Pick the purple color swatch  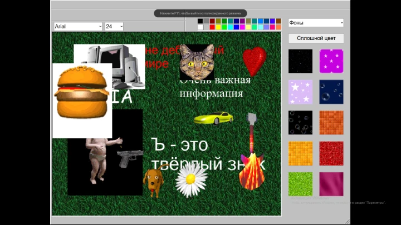click(x=242, y=21)
